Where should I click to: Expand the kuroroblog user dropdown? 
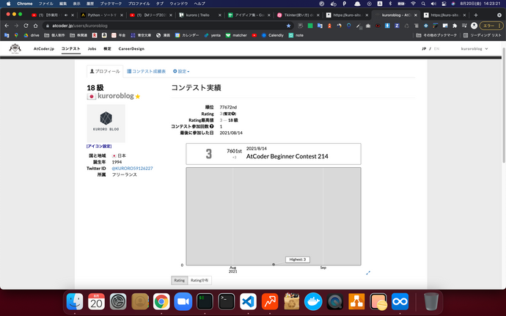(474, 48)
